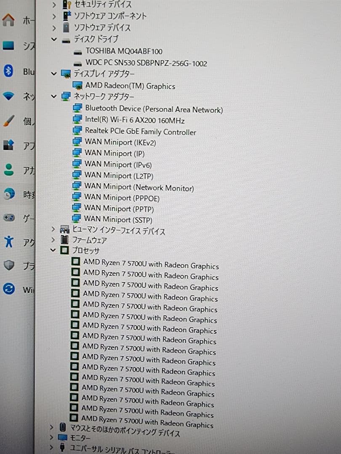This screenshot has width=341, height=454.
Task: Expand the ヒューマン インターフェイス デバイス category
Action: click(x=53, y=229)
